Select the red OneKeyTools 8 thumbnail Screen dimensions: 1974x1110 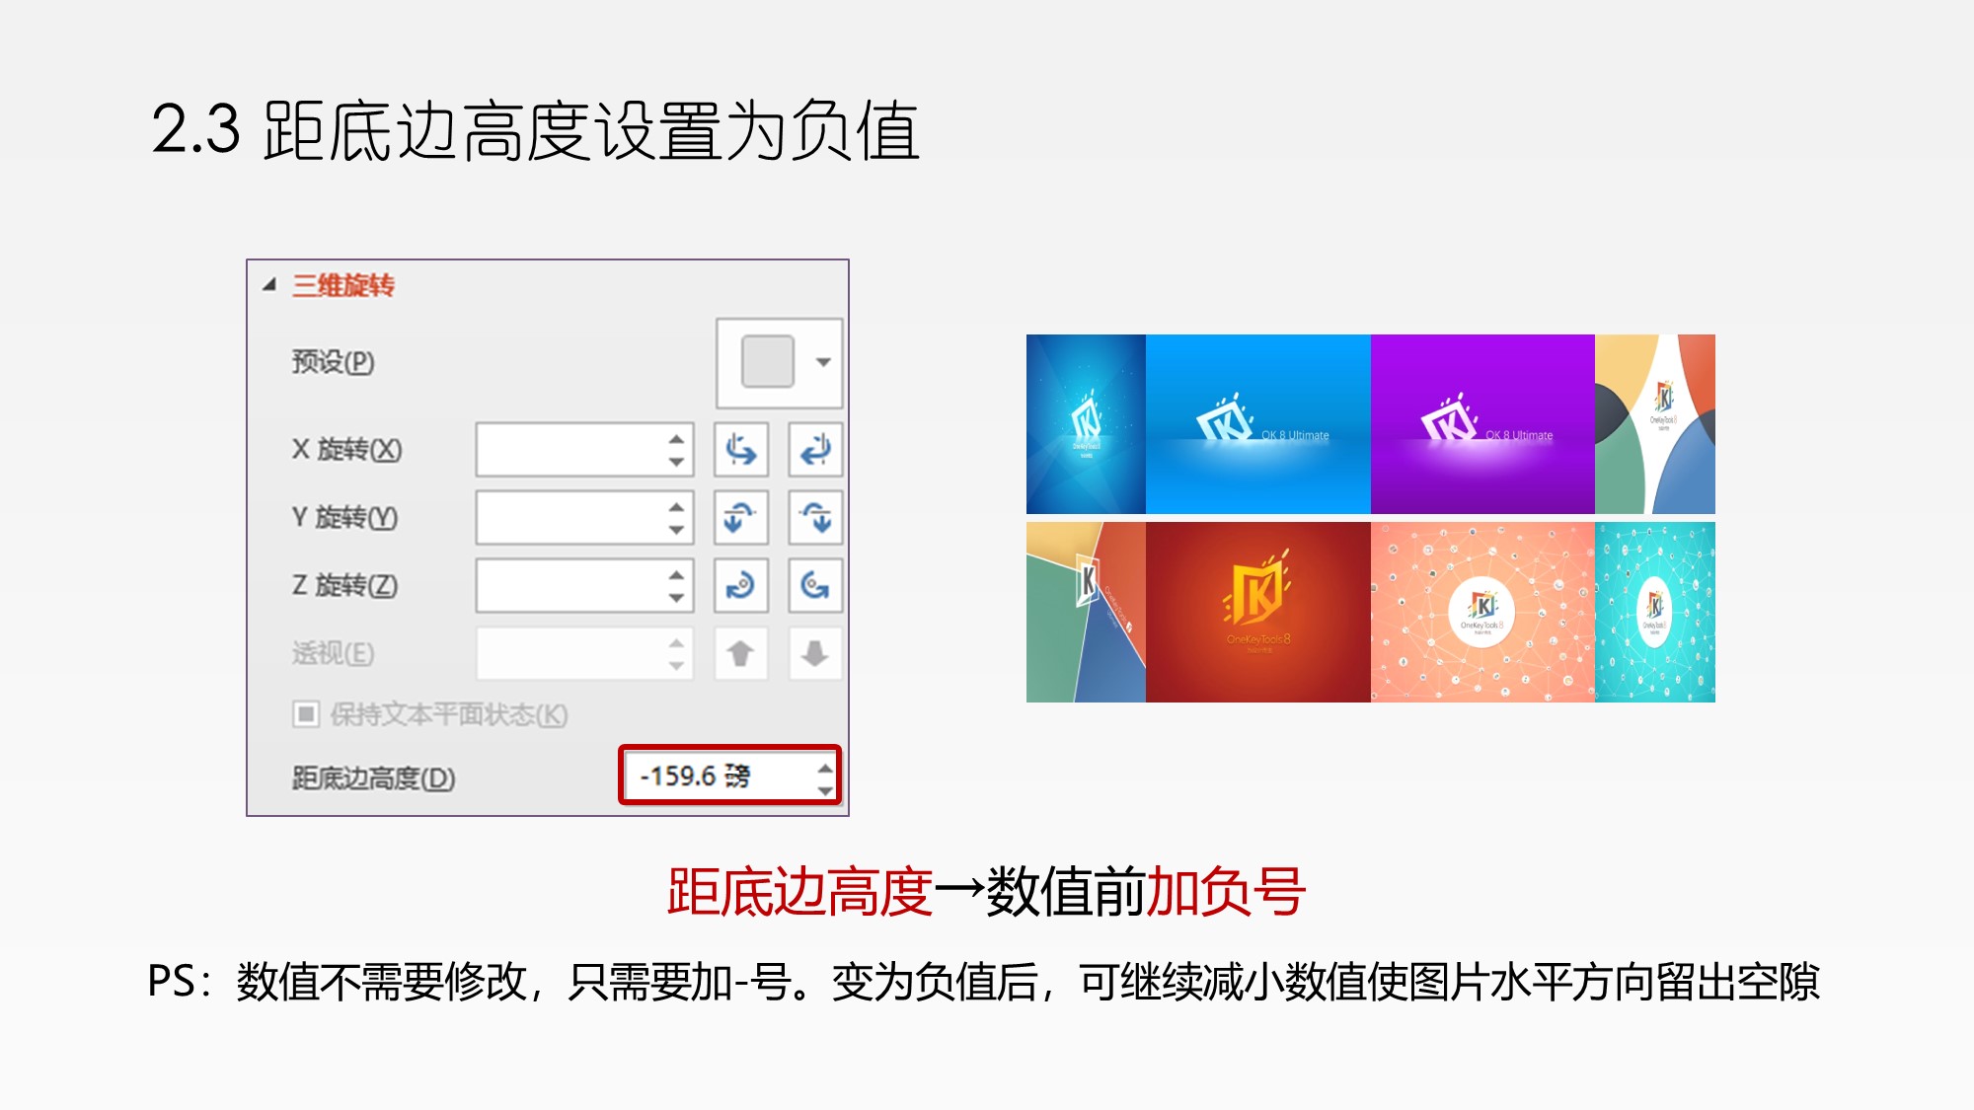[x=1258, y=612]
